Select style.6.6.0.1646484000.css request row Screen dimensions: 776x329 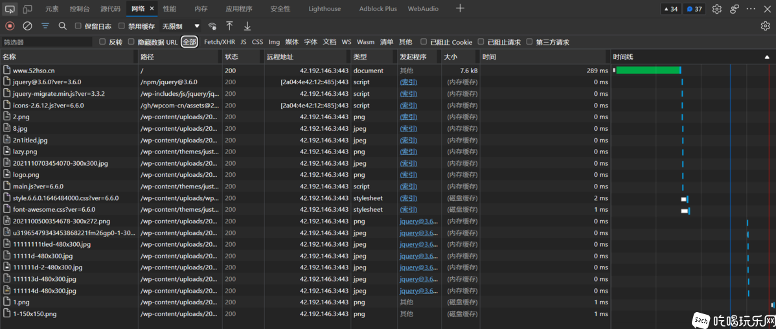coord(305,198)
